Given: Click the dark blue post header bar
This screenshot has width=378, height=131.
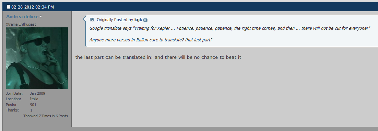Looking at the screenshot, I should point(190,7).
